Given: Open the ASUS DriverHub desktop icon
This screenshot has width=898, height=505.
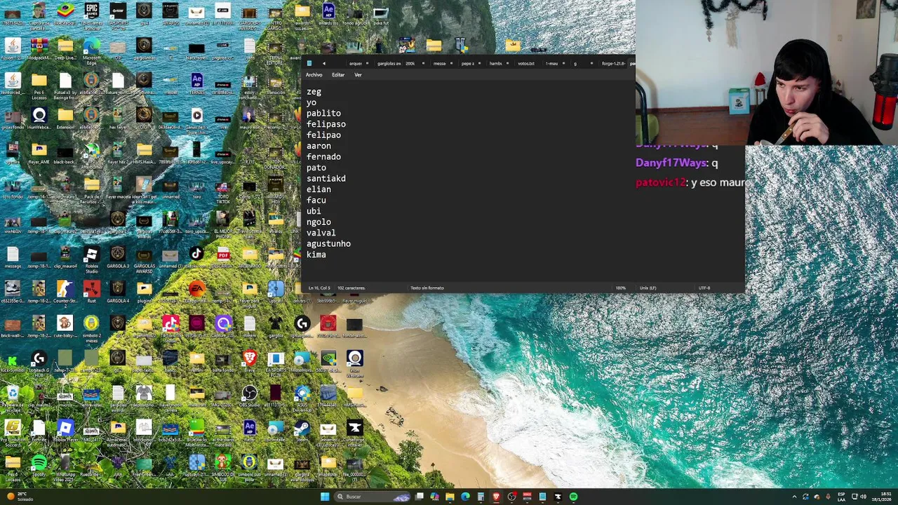Looking at the screenshot, I should pos(302,396).
